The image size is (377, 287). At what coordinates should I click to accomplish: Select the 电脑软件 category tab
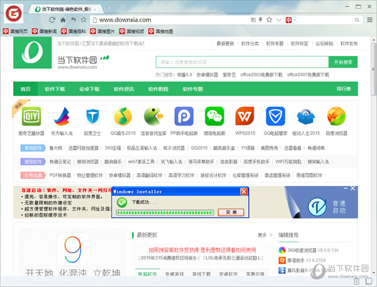point(148,274)
